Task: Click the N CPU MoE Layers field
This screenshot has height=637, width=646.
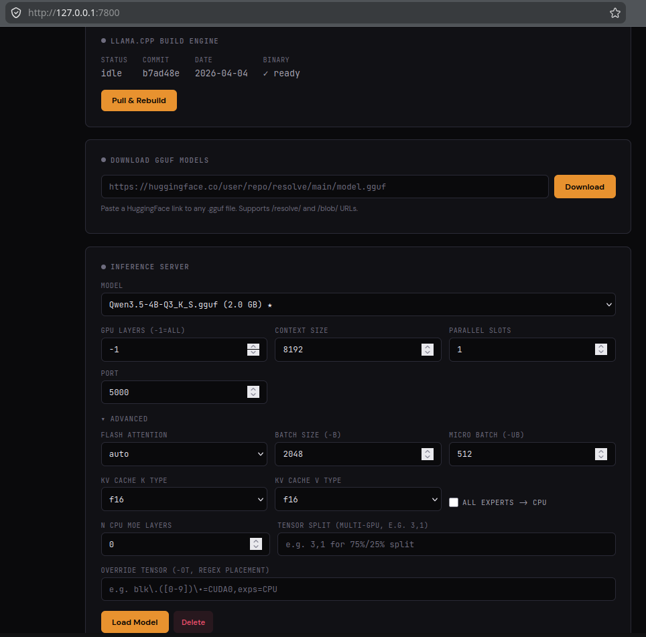Action: [x=185, y=545]
